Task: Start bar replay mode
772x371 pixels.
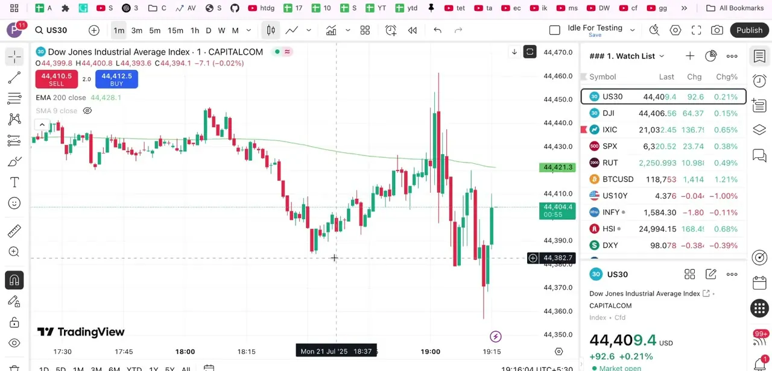Action: [x=413, y=30]
